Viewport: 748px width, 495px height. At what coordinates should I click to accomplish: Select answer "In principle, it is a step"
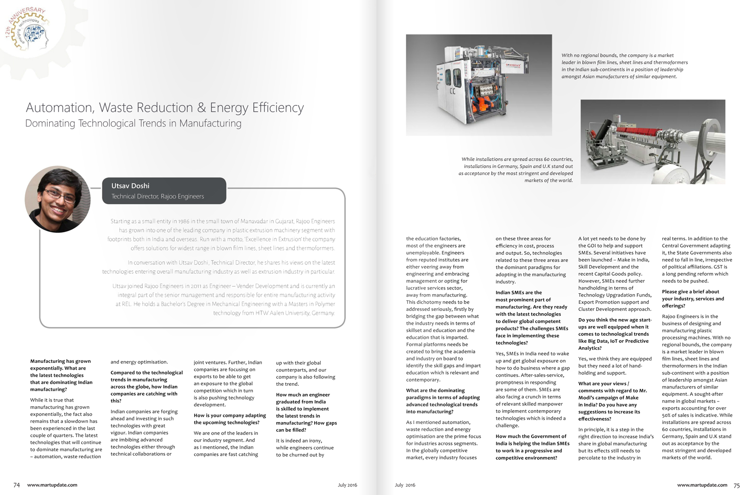coord(616,443)
